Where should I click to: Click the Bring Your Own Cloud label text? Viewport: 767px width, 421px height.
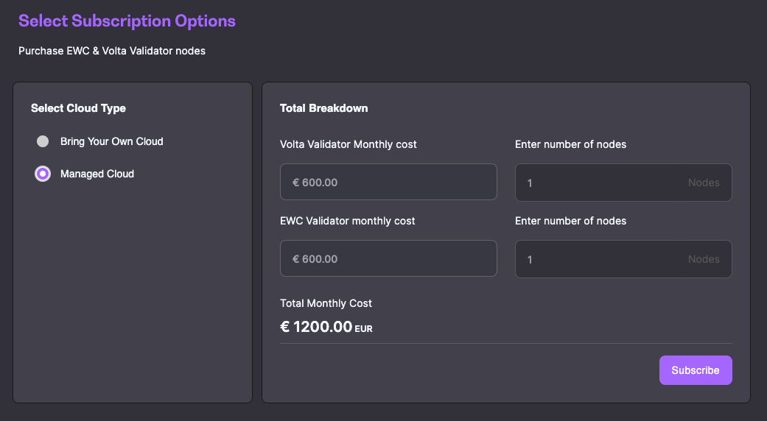click(112, 141)
